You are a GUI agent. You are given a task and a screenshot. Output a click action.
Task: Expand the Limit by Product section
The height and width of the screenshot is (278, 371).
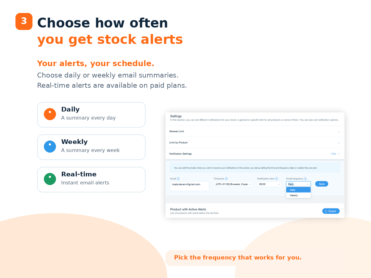(x=255, y=142)
